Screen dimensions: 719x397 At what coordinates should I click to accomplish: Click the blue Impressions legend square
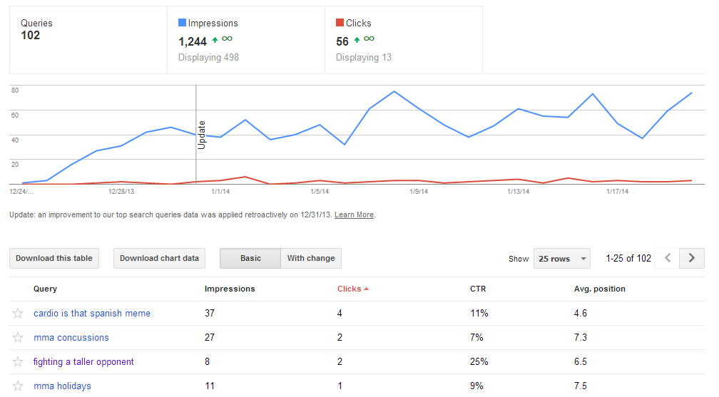pyautogui.click(x=183, y=24)
